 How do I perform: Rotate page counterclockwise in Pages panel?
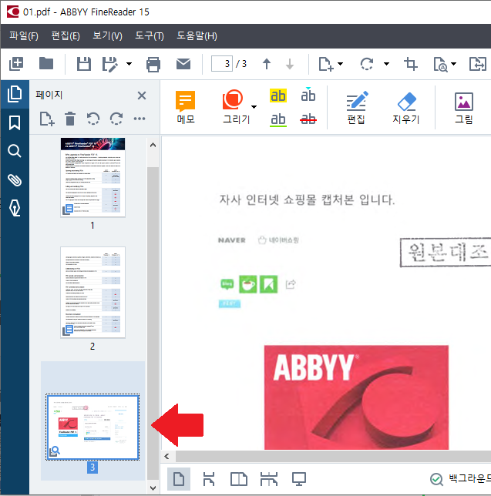93,119
